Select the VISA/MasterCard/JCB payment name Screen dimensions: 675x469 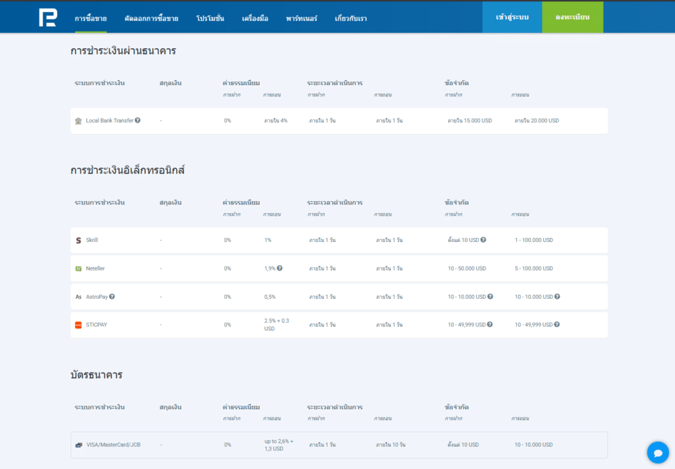tap(113, 445)
